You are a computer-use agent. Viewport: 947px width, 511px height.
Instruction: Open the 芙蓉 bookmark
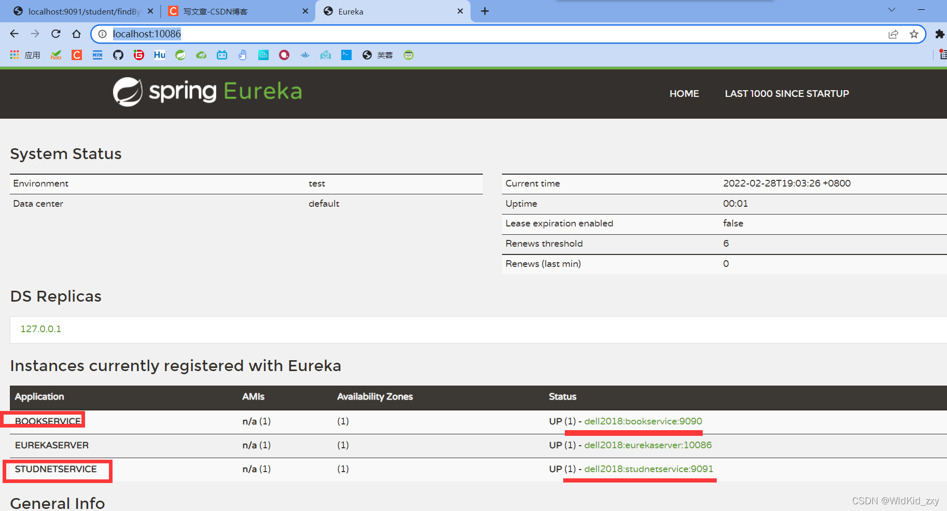coord(378,55)
